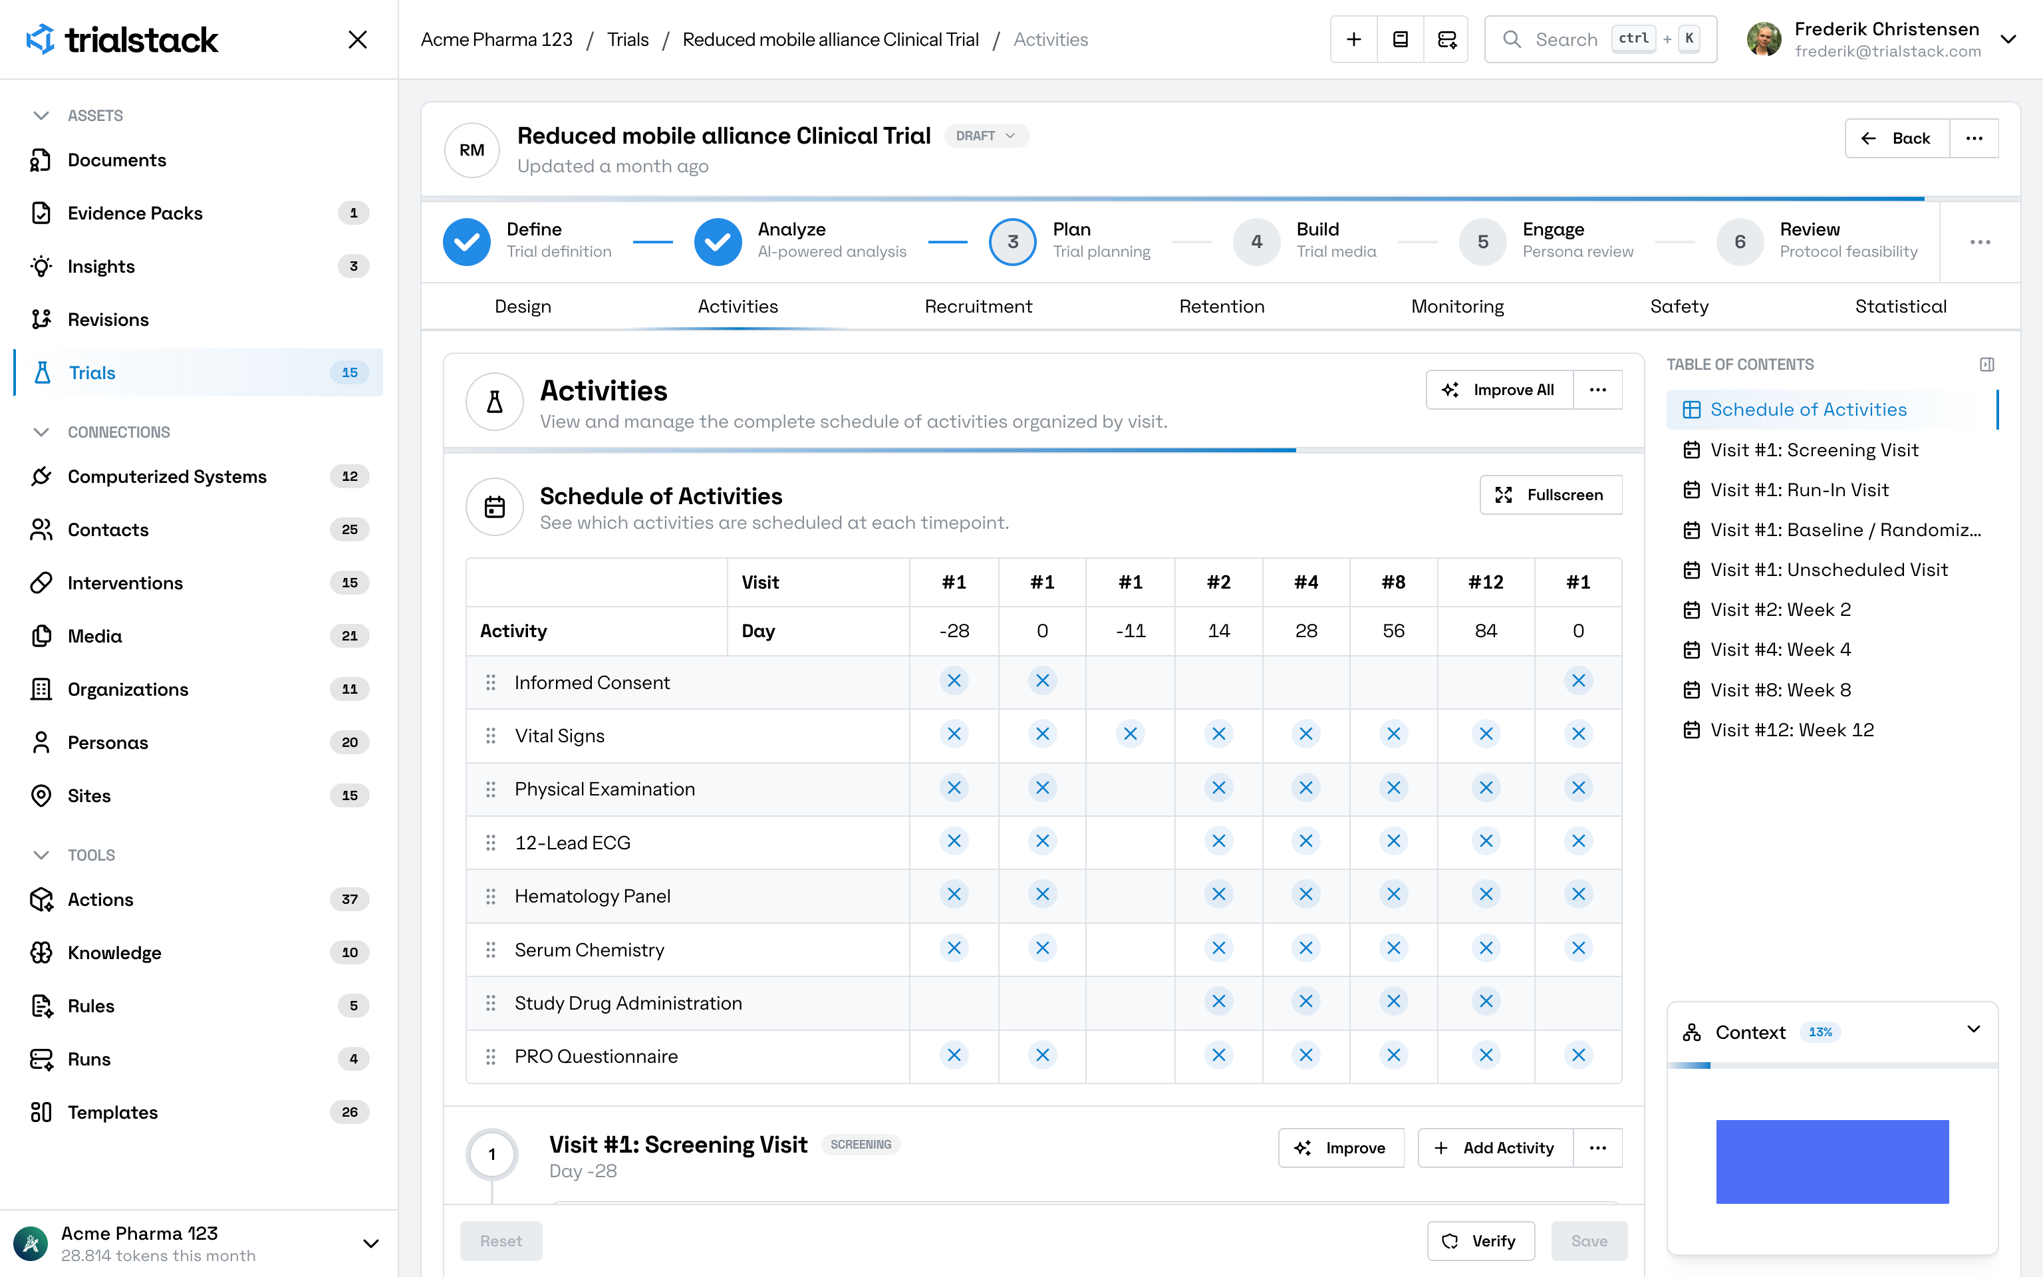The width and height of the screenshot is (2043, 1277).
Task: Click Improve All
Action: click(x=1500, y=389)
